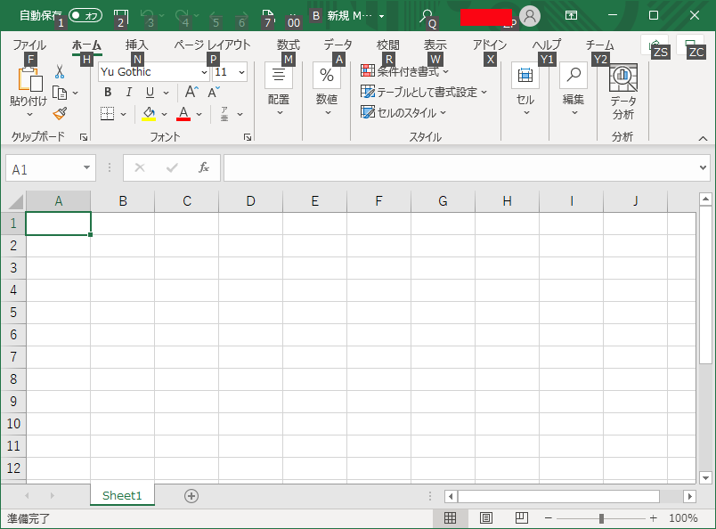Switch to Page Break Preview in status bar

click(522, 517)
